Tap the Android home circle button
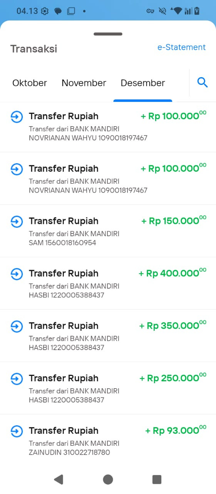Viewport: 216px width, 494px height. point(108,479)
